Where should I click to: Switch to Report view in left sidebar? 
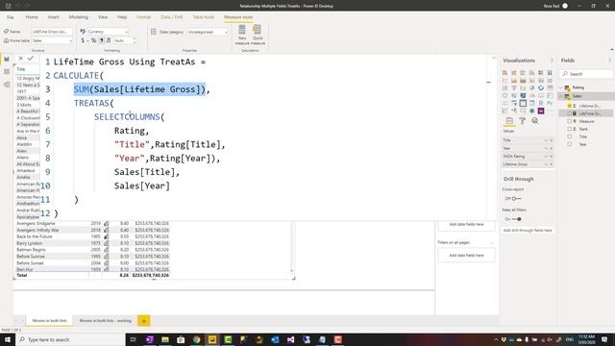pos(7,60)
